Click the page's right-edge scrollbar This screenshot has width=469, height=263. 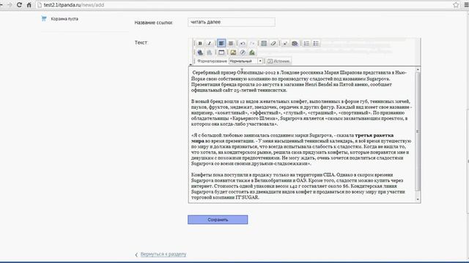468,161
